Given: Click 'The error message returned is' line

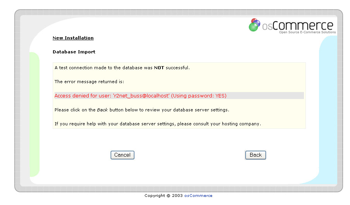Looking at the screenshot, I should [89, 82].
